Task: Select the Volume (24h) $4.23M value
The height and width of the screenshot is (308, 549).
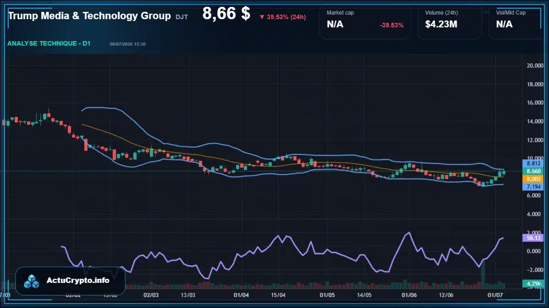Action: click(x=441, y=24)
